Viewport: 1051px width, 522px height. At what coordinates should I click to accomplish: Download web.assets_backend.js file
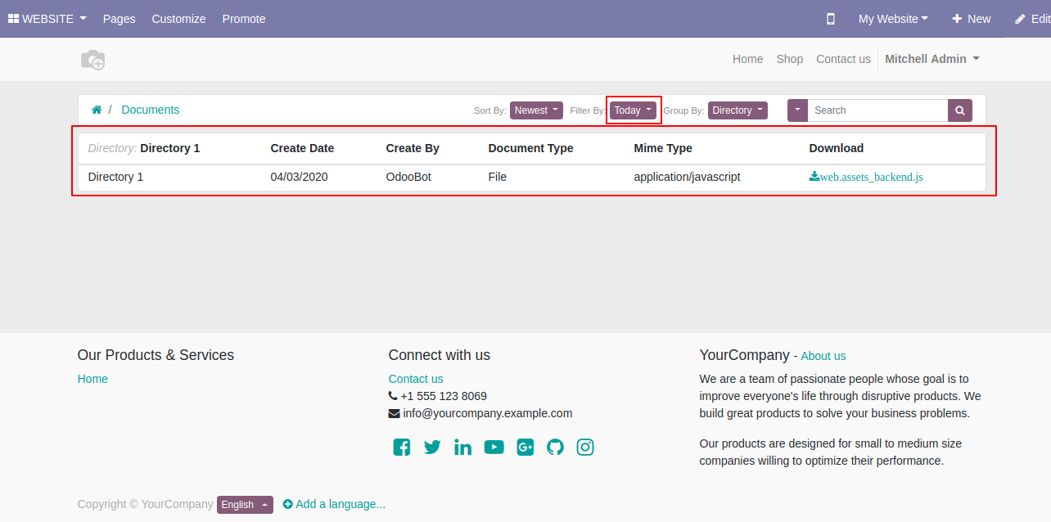[x=866, y=177]
